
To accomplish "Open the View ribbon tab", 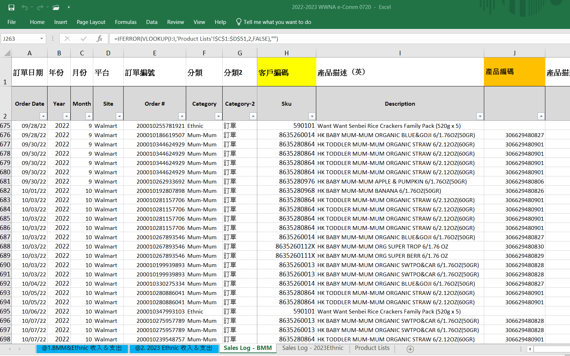I will click(199, 22).
